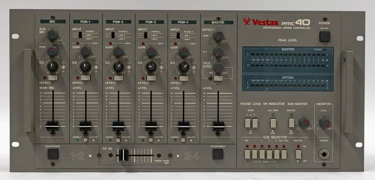
Task: Select channel 1 in CUE SELECTOR
Action: [x=255, y=154]
